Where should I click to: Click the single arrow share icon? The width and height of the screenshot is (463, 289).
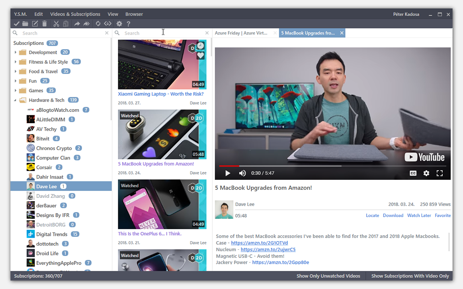point(77,24)
